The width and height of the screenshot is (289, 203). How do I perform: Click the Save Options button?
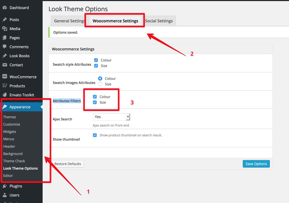click(256, 164)
